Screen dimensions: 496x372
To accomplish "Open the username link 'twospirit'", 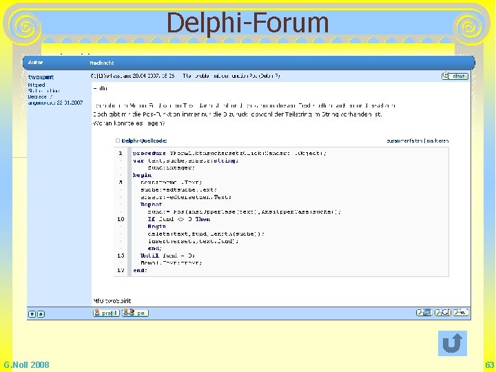I will 41,77.
